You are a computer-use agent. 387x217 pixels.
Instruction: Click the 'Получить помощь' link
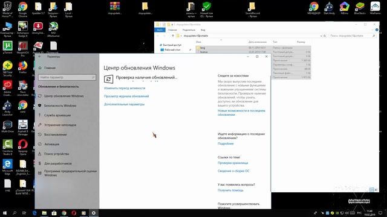[x=230, y=190]
